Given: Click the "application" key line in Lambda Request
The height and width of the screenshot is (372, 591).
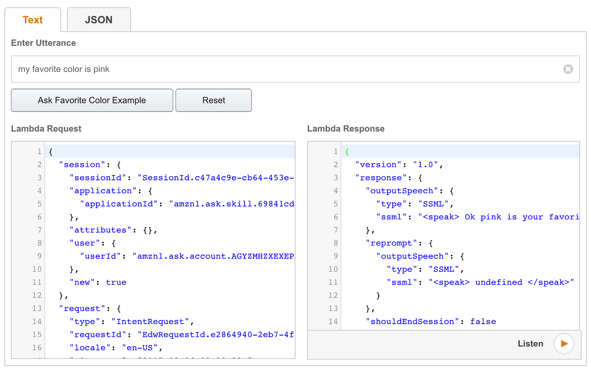Looking at the screenshot, I should 111,191.
